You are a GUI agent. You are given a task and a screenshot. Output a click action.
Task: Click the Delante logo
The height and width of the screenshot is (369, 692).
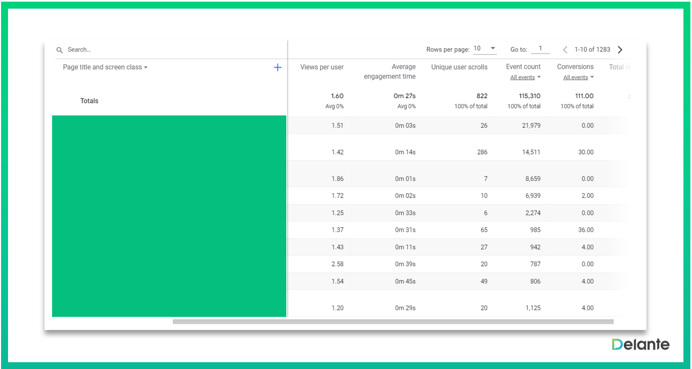[641, 344]
